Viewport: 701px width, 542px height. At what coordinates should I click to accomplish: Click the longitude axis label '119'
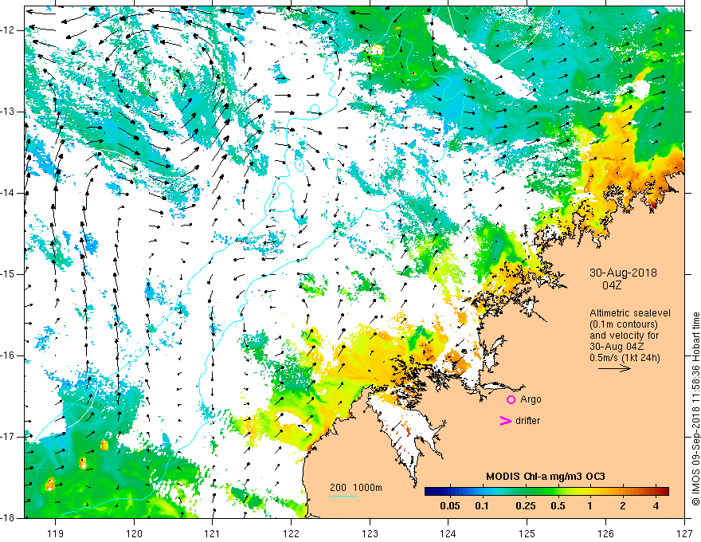tap(56, 533)
